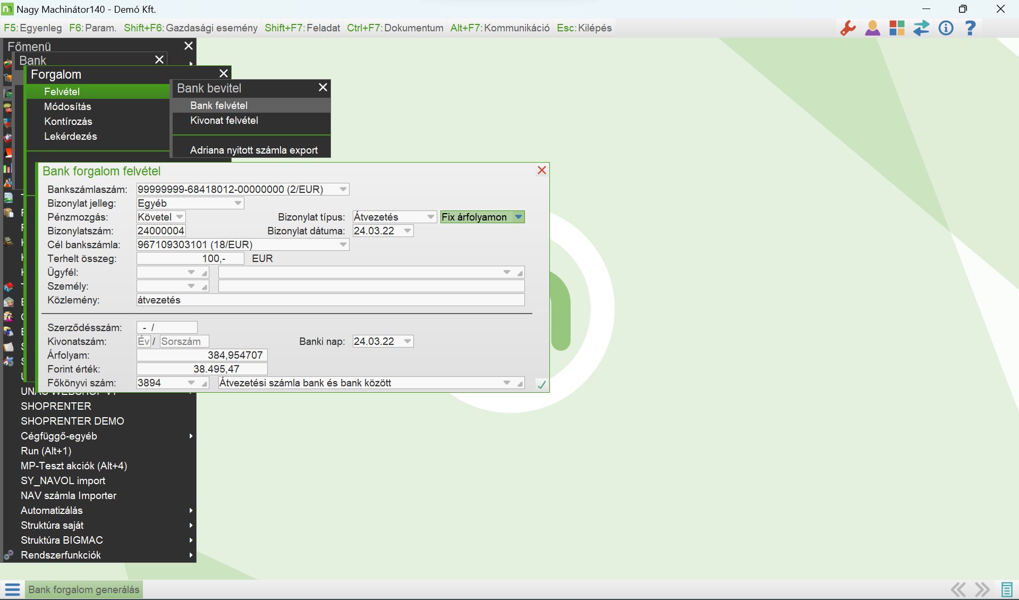Open the Bizonylat típus dropdown
The image size is (1019, 600).
[x=430, y=217]
